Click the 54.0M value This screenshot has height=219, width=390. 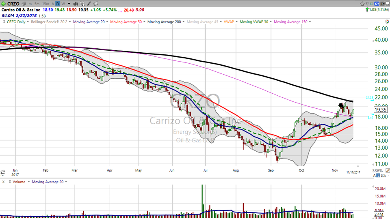[8, 16]
